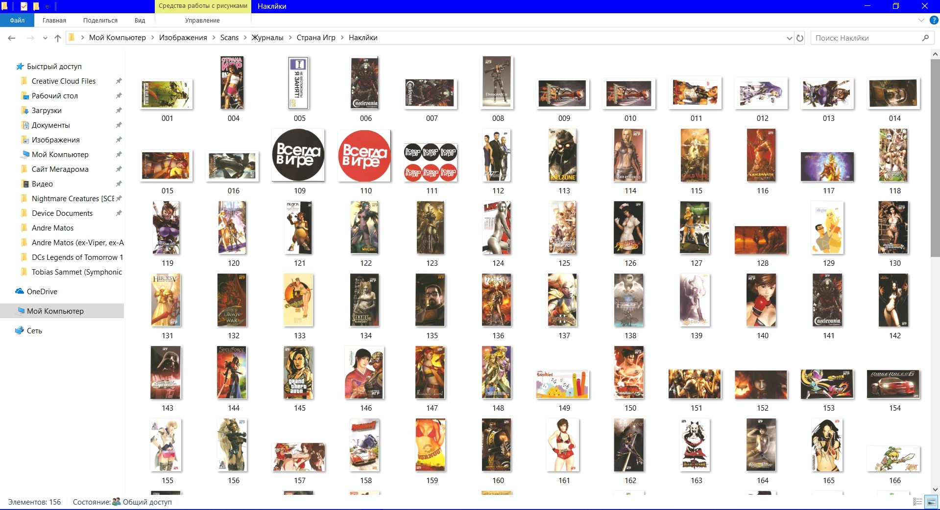Navigate to Мой Компьютер in breadcrumb
940x510 pixels.
coord(118,38)
